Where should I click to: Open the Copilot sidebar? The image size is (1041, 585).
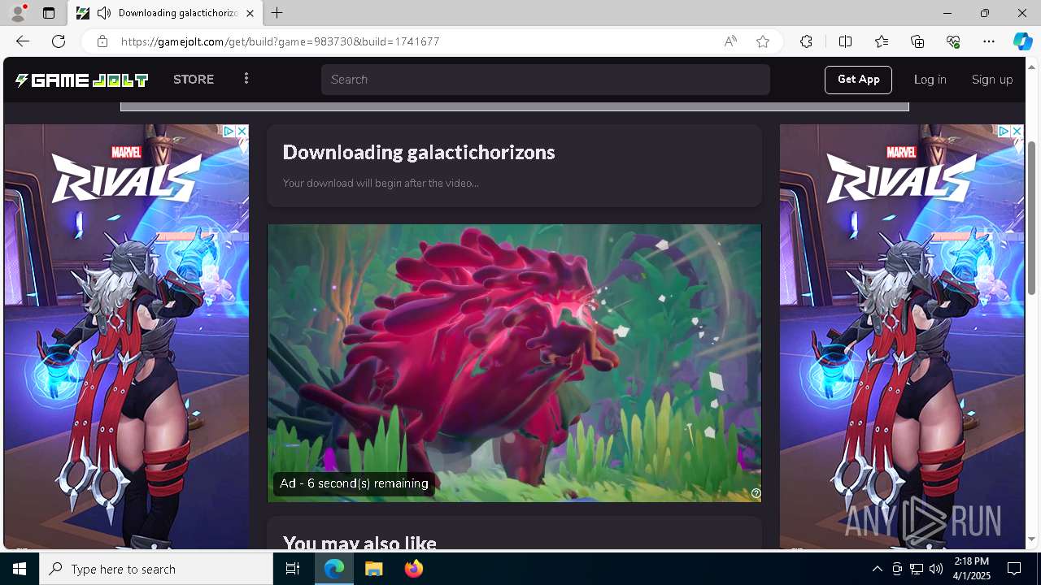pos(1022,41)
